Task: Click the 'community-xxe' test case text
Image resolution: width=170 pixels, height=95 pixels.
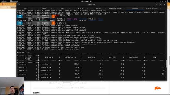Action: click(x=45, y=77)
